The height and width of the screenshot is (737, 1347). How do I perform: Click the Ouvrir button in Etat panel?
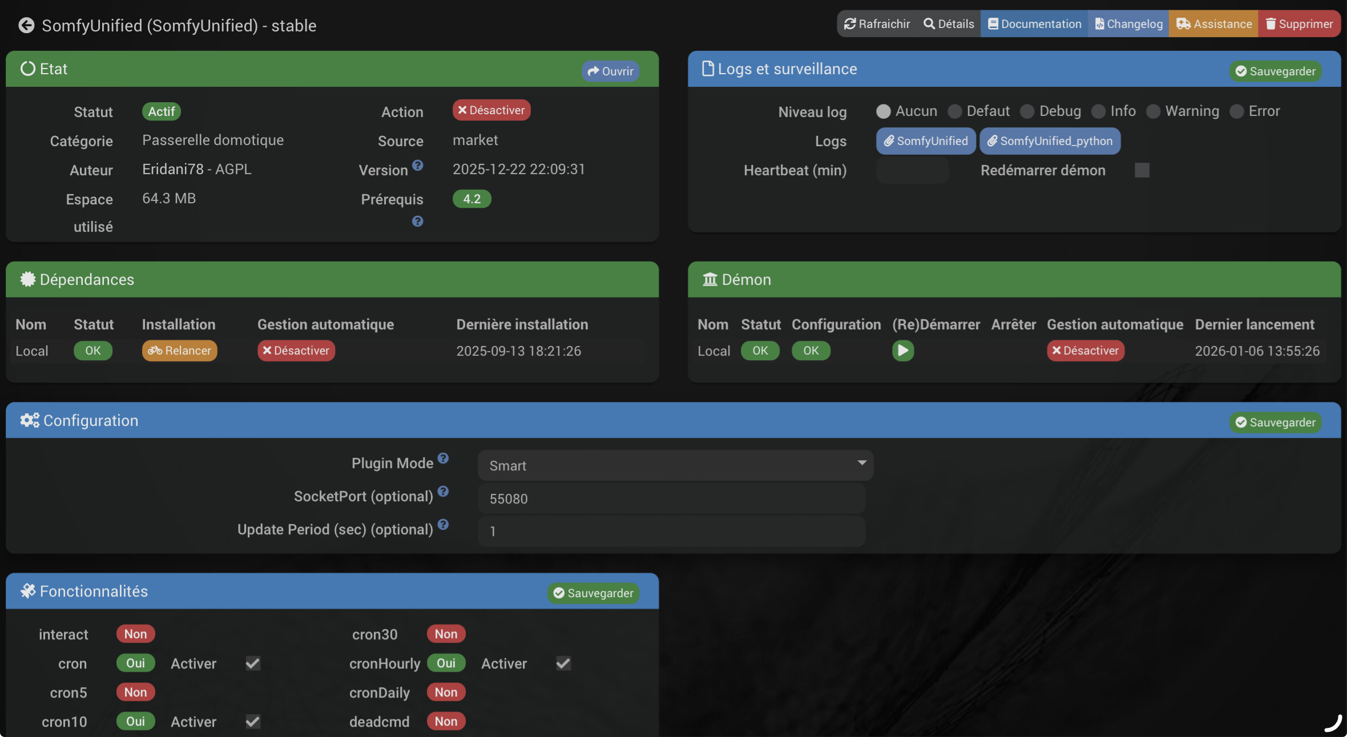pos(610,71)
